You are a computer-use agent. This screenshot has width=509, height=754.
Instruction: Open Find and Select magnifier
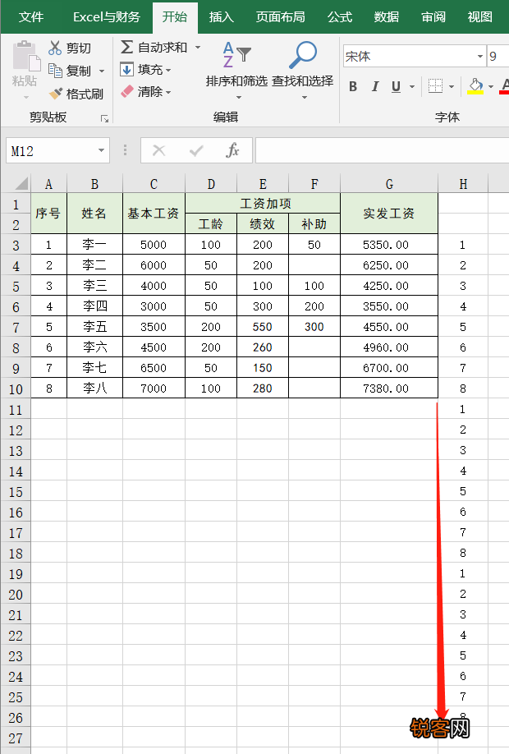pos(303,70)
